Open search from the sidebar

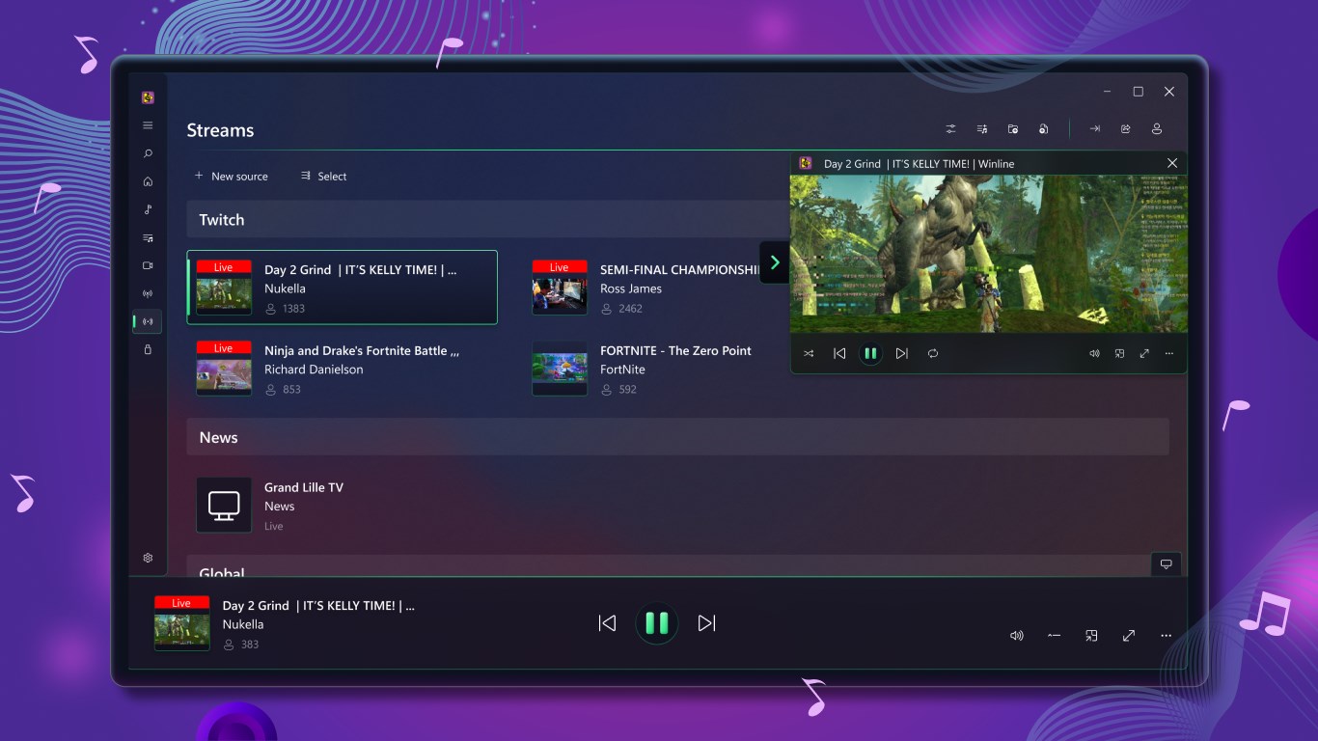coord(148,153)
